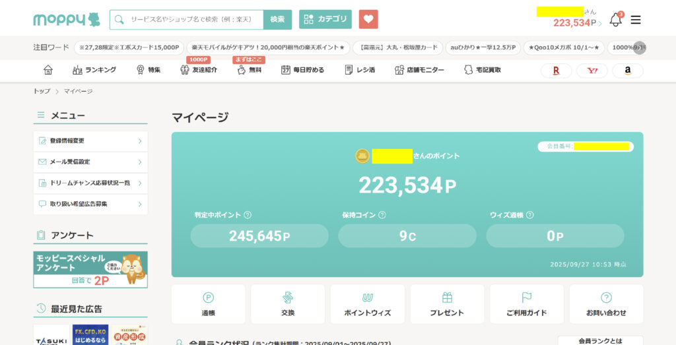Screen dimensions: 676x345
Task: Open the プレゼント gift tile
Action: 447,304
